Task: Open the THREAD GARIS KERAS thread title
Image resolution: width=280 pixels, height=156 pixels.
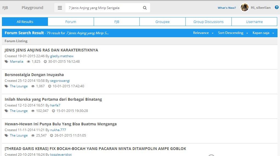Action: 95,149
